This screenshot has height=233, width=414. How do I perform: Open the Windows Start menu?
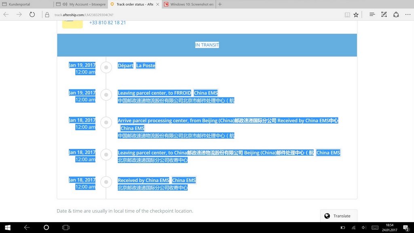coord(7,227)
